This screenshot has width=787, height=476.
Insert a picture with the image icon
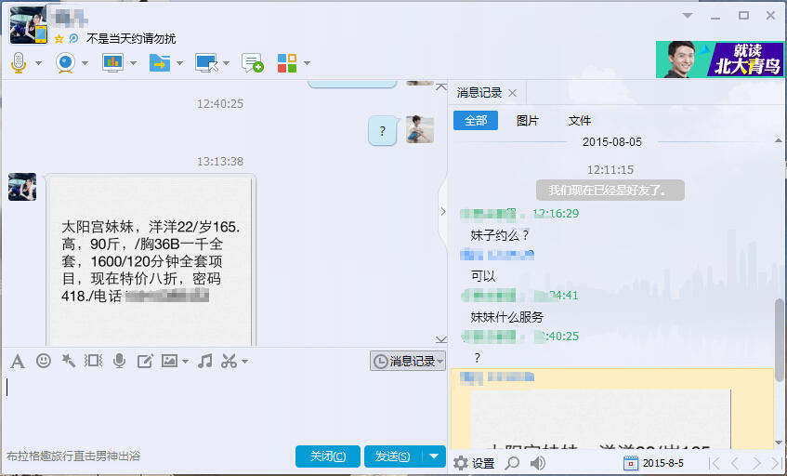(170, 361)
